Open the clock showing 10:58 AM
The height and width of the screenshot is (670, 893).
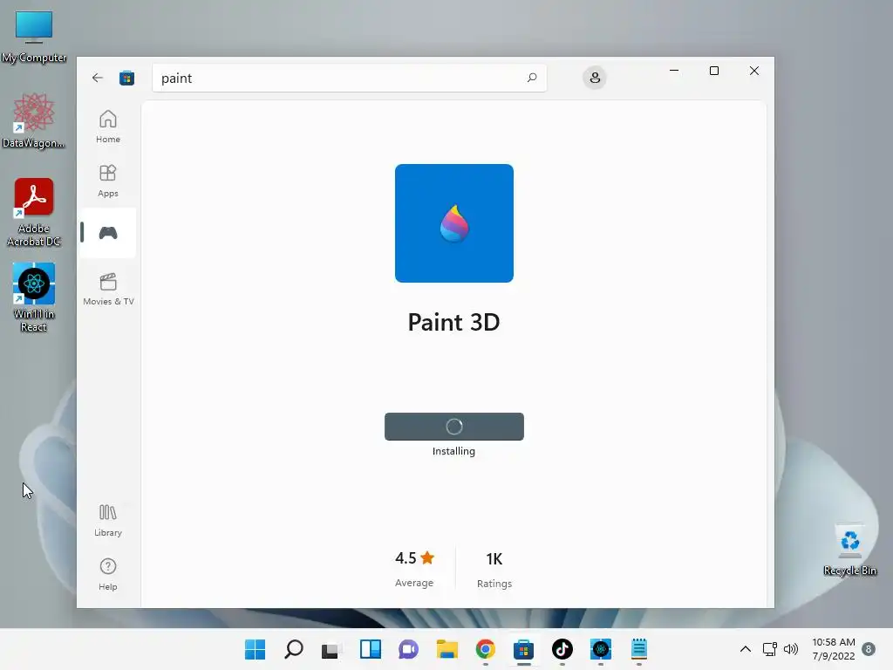pyautogui.click(x=833, y=649)
